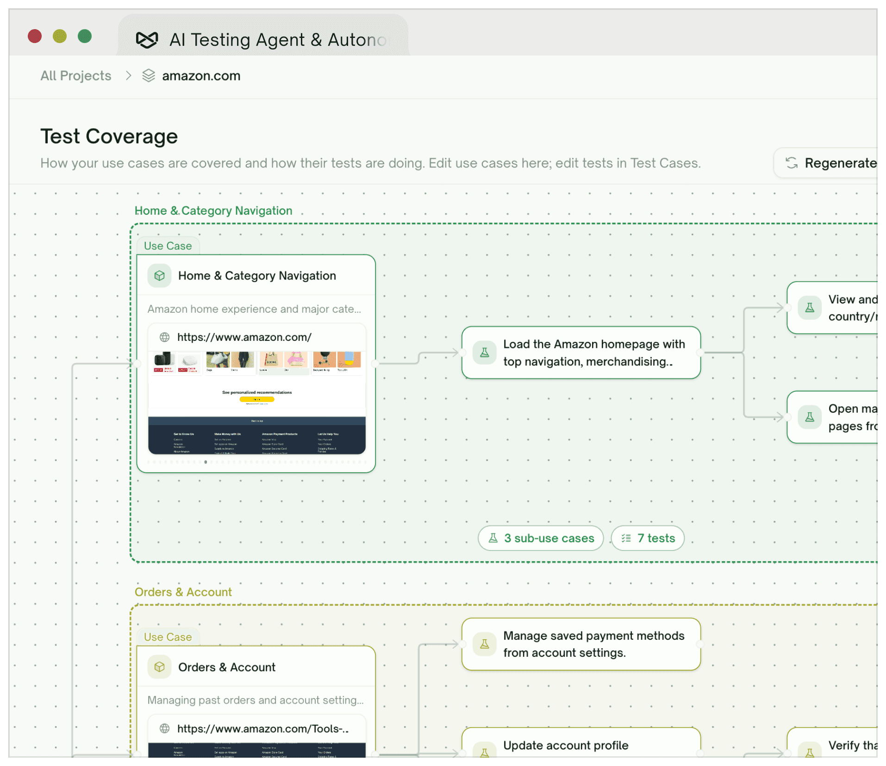Click the https://www.amazon.com/Tools-.. URL text
This screenshot has height=766, width=886.
263,729
